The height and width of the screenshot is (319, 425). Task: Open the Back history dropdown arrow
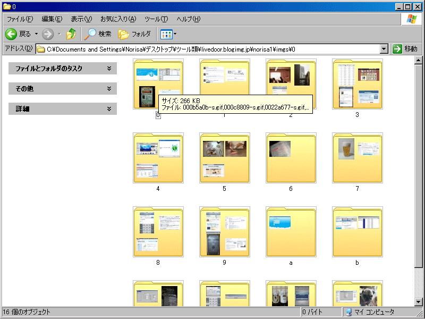[36, 34]
